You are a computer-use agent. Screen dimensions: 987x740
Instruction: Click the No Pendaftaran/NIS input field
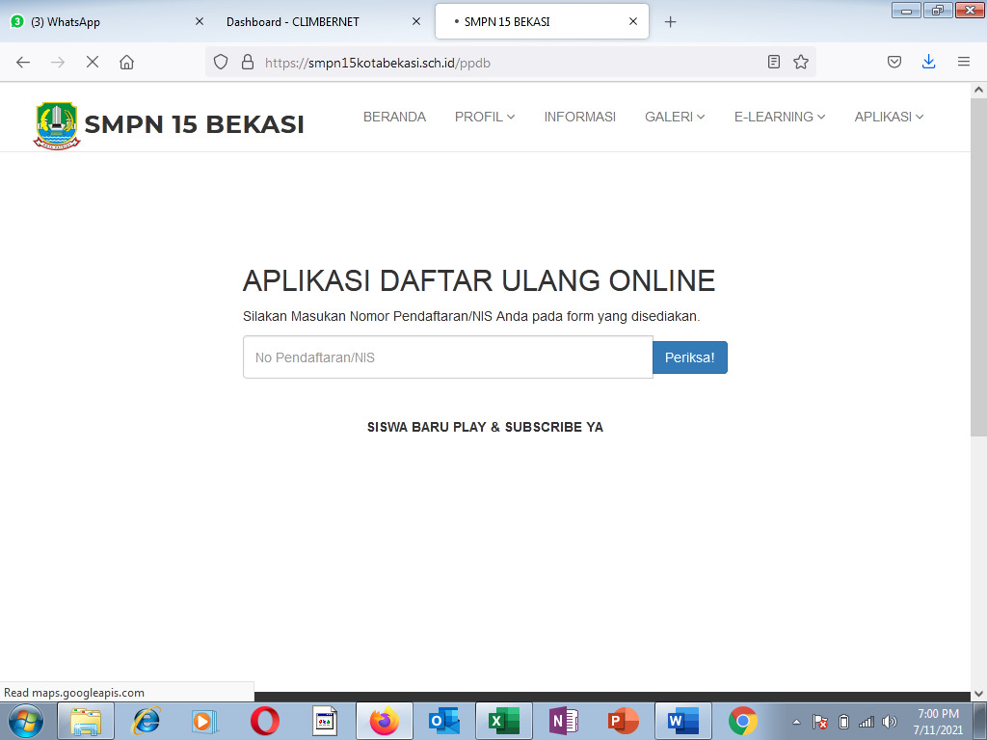447,357
